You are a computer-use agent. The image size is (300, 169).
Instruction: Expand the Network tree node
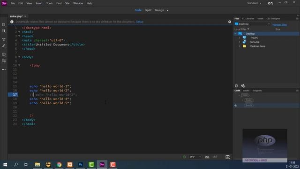click(240, 42)
